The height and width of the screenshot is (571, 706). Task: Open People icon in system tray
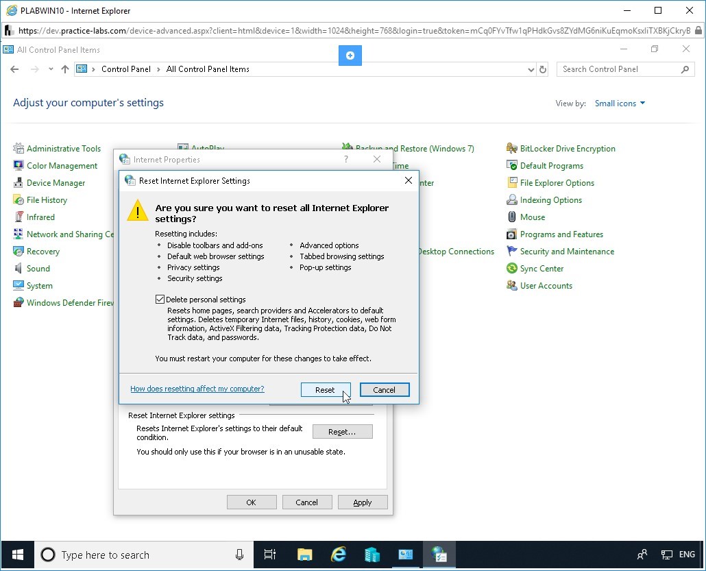pyautogui.click(x=642, y=555)
